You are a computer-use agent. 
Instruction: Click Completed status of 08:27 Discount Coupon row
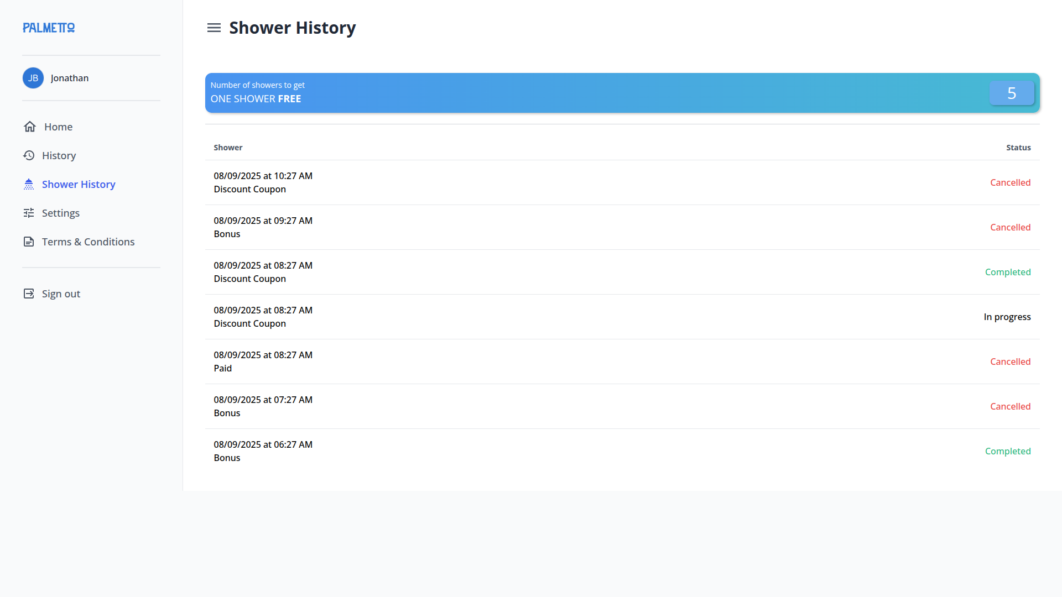tap(1008, 272)
